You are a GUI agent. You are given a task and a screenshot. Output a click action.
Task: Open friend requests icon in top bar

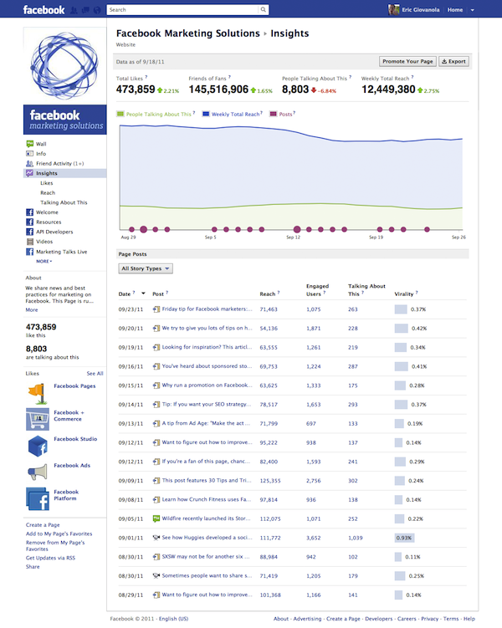(74, 10)
